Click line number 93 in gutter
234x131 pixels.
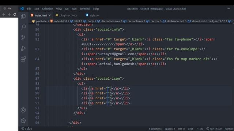coord(37,108)
